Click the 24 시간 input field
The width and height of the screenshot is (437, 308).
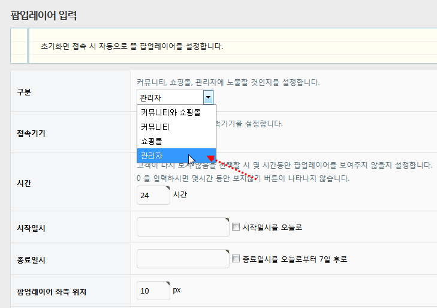click(x=153, y=195)
